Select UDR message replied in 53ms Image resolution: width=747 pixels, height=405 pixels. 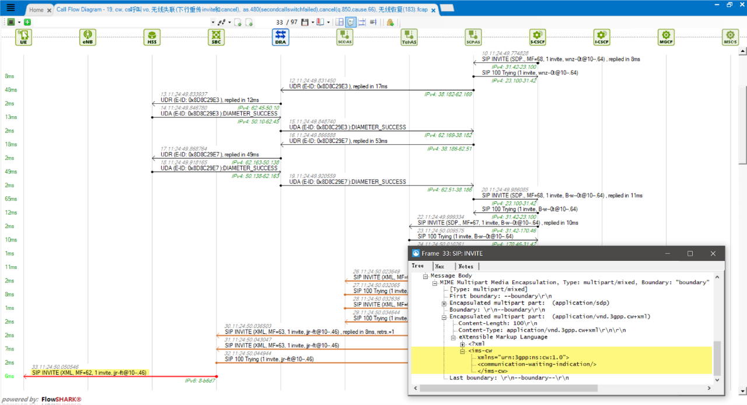pyautogui.click(x=338, y=141)
